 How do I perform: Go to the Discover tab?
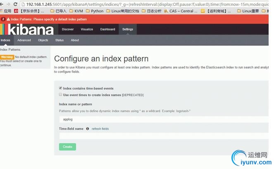pyautogui.click(x=68, y=29)
